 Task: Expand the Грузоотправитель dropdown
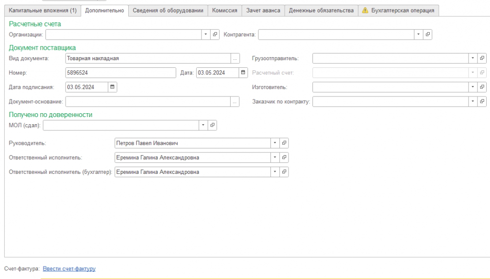(x=473, y=58)
